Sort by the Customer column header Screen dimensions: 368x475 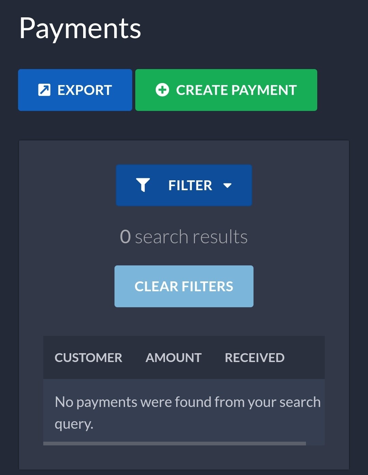pyautogui.click(x=89, y=358)
